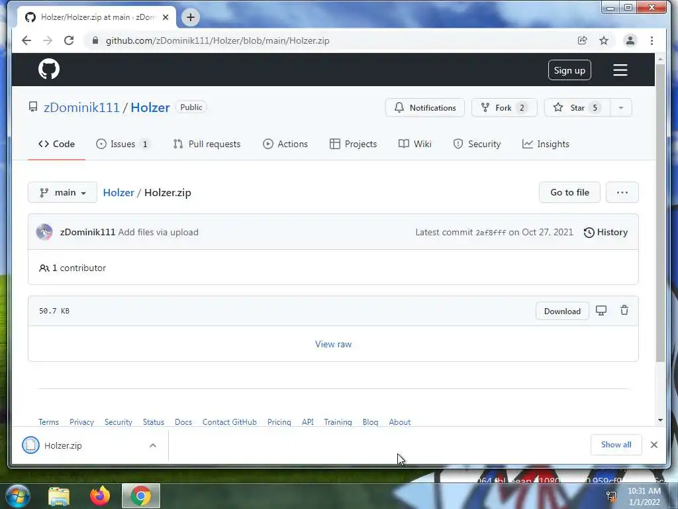Open Windows Explorer from taskbar
Screen dimensions: 678x509
(x=59, y=496)
